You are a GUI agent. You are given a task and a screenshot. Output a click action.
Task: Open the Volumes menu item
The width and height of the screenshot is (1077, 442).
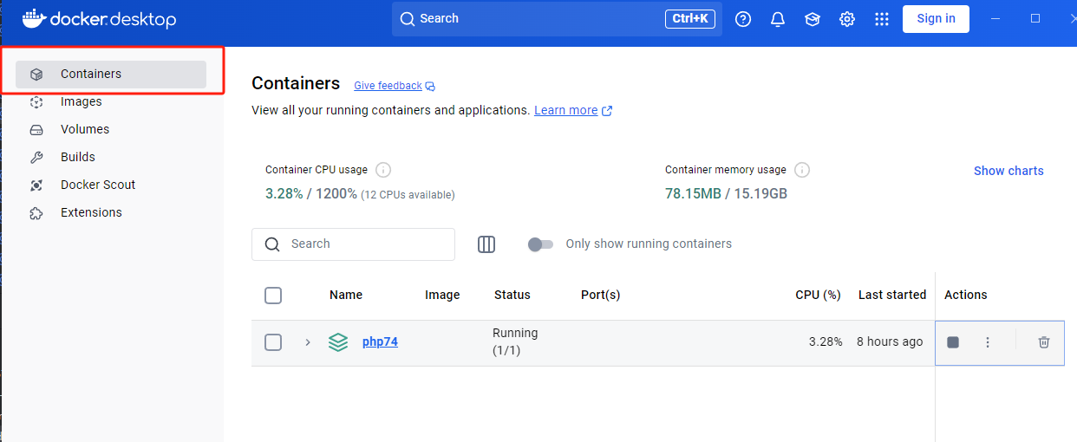coord(111,130)
